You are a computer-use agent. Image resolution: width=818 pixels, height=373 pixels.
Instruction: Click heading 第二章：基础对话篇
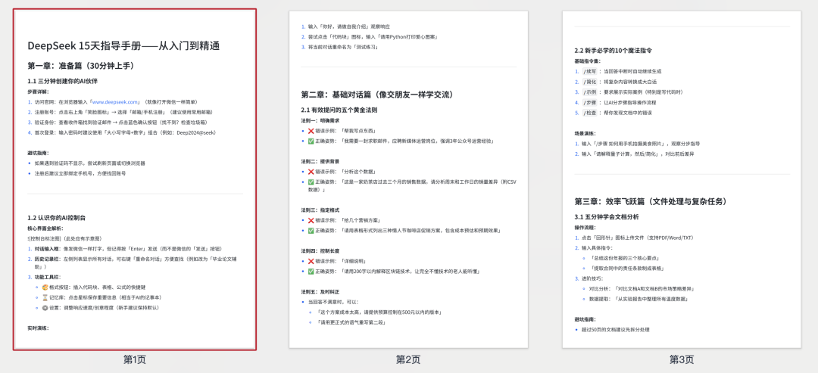[x=379, y=95]
